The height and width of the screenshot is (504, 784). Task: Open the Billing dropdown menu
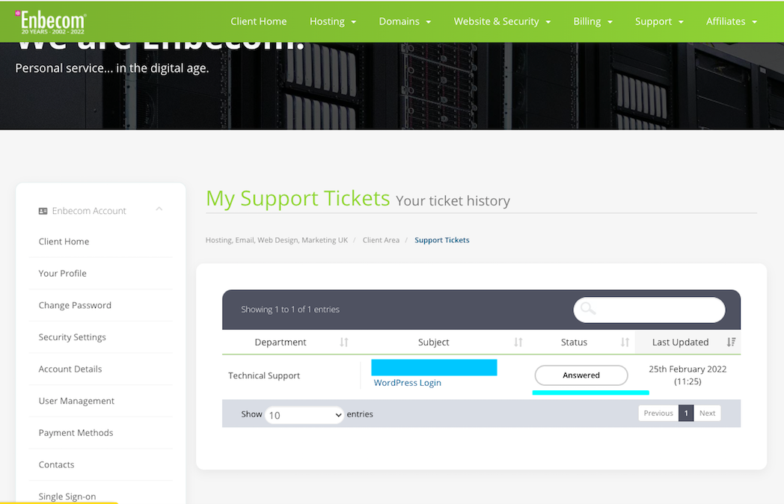[x=593, y=22]
